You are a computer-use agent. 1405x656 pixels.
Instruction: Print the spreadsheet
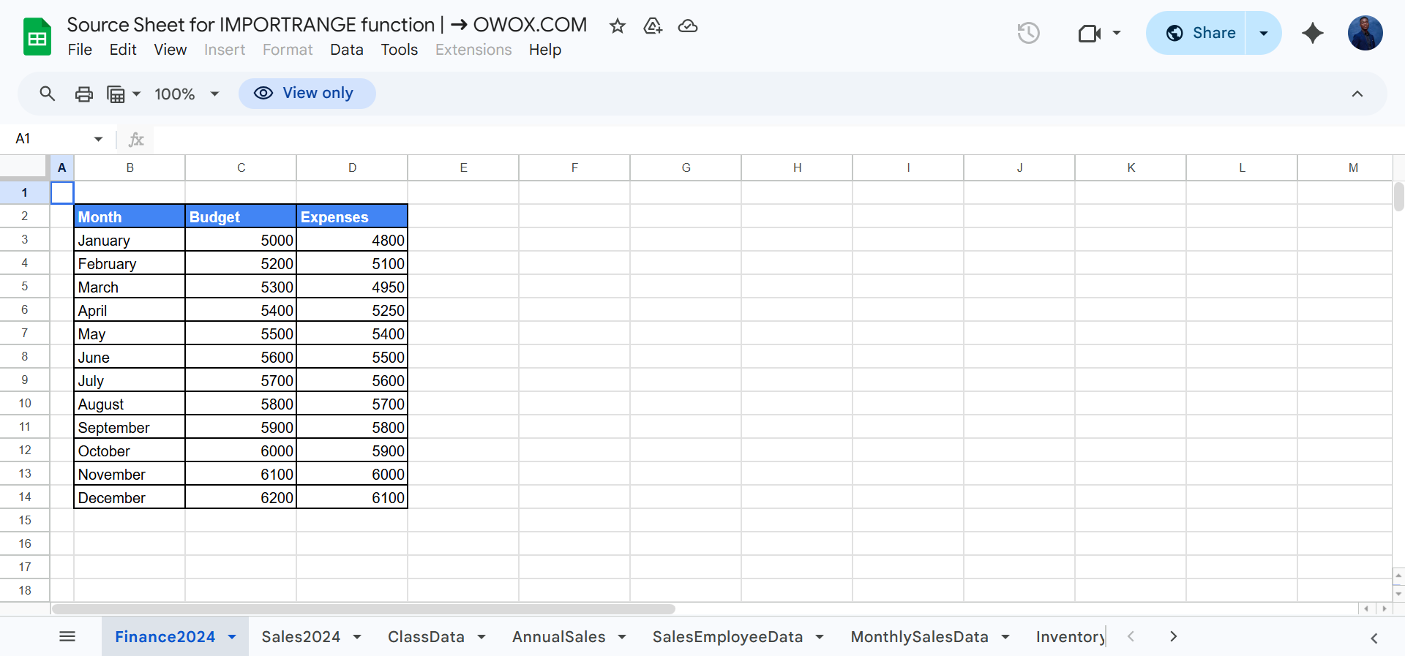(84, 94)
